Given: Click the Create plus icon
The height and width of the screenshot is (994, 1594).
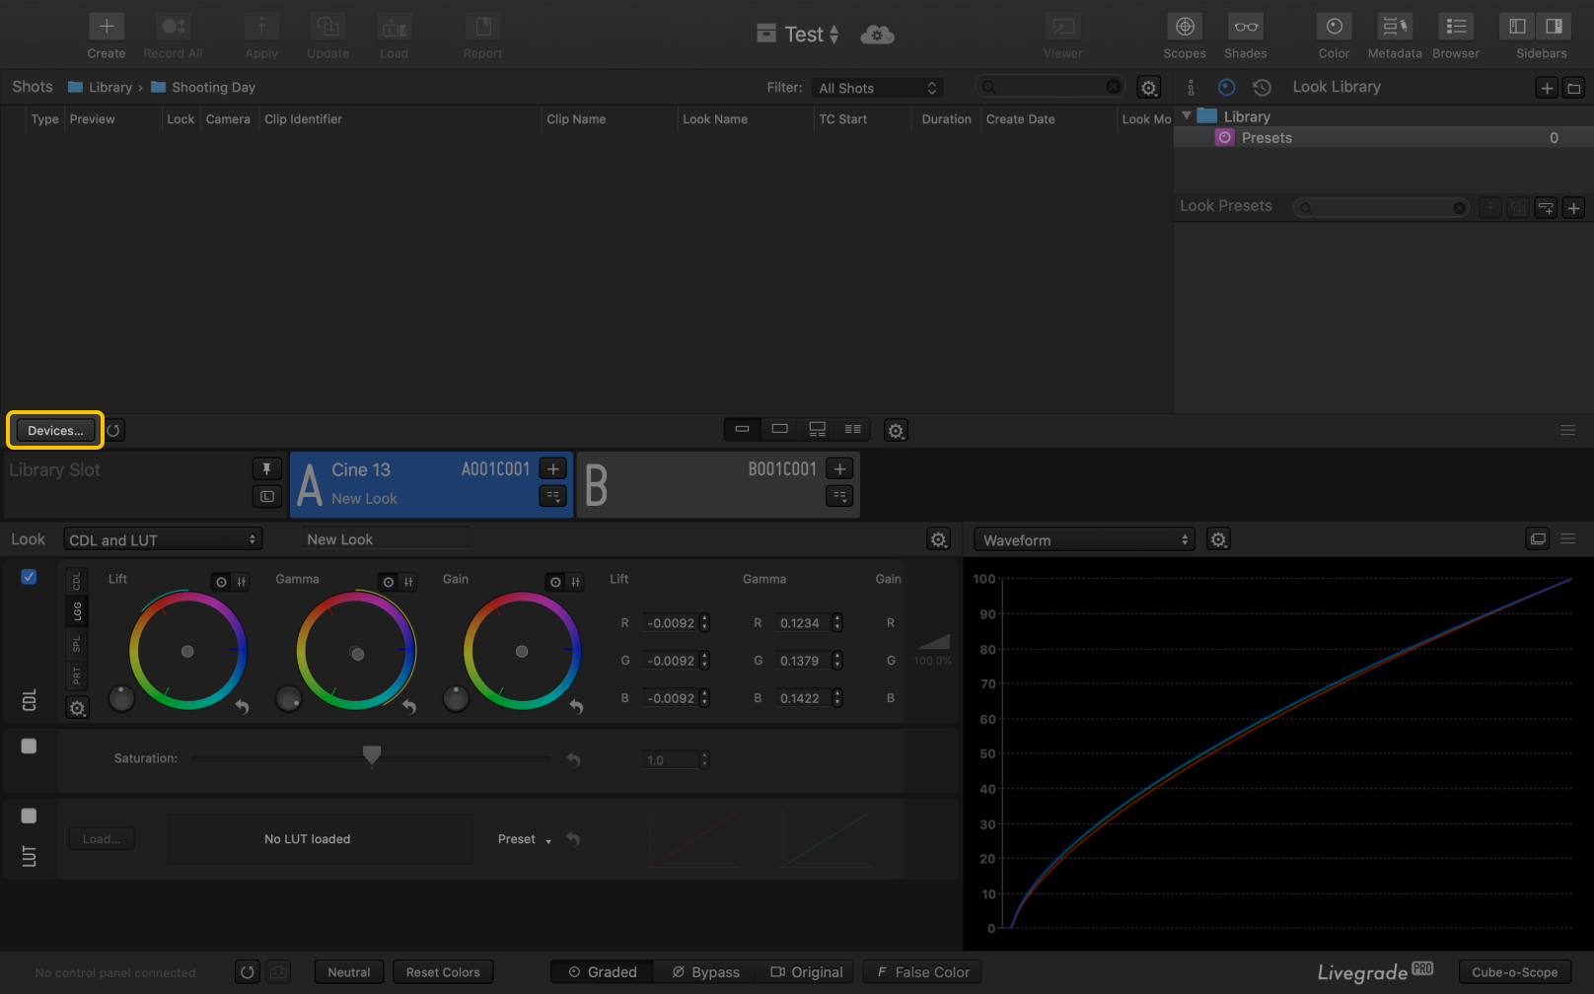Looking at the screenshot, I should [107, 27].
